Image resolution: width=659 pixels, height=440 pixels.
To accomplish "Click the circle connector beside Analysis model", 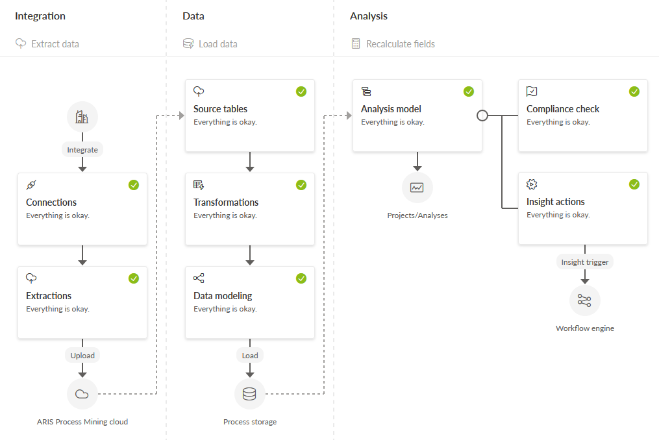I will [x=482, y=115].
